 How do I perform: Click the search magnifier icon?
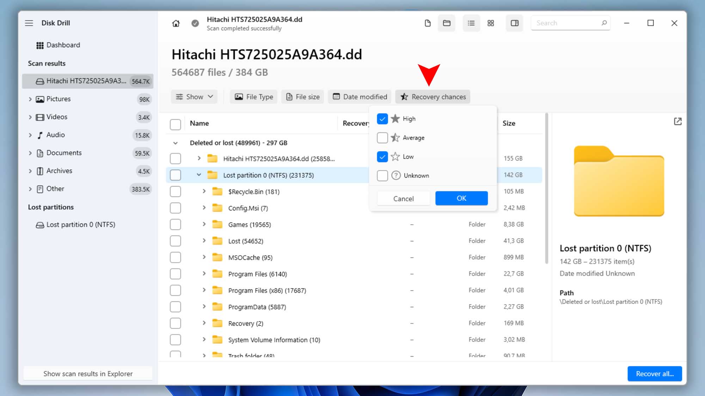click(x=604, y=23)
